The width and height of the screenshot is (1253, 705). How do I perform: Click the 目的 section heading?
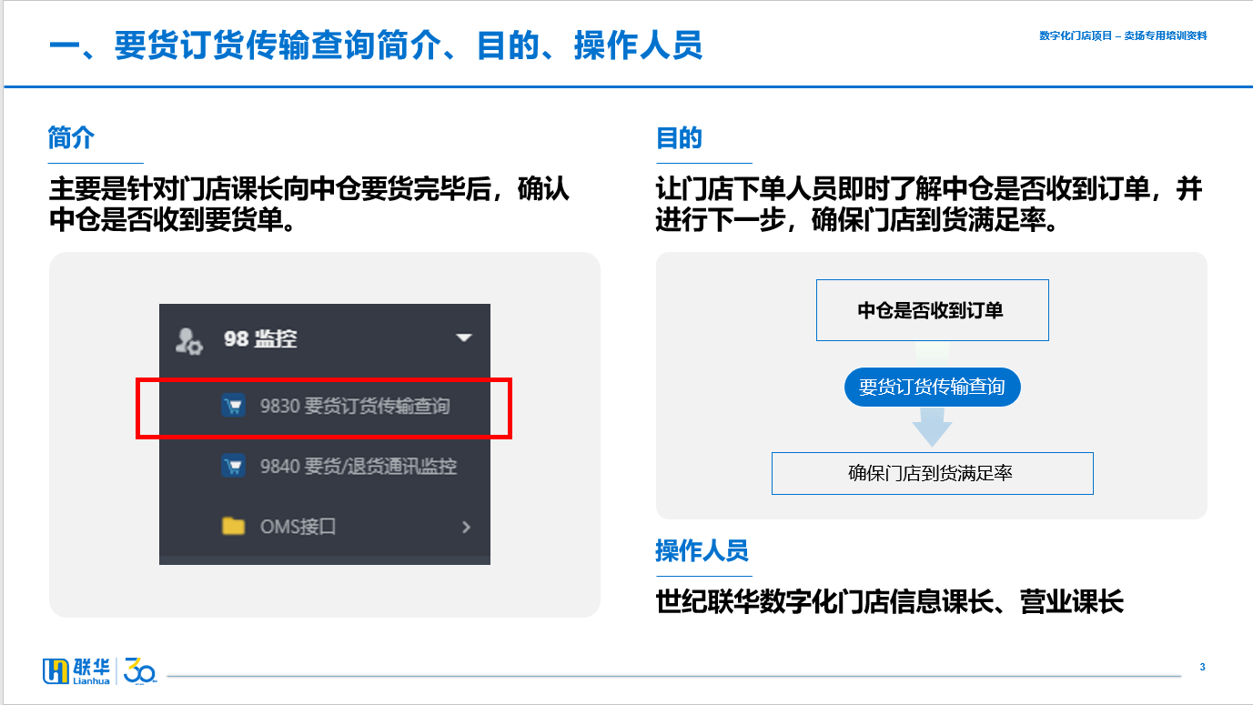point(680,138)
